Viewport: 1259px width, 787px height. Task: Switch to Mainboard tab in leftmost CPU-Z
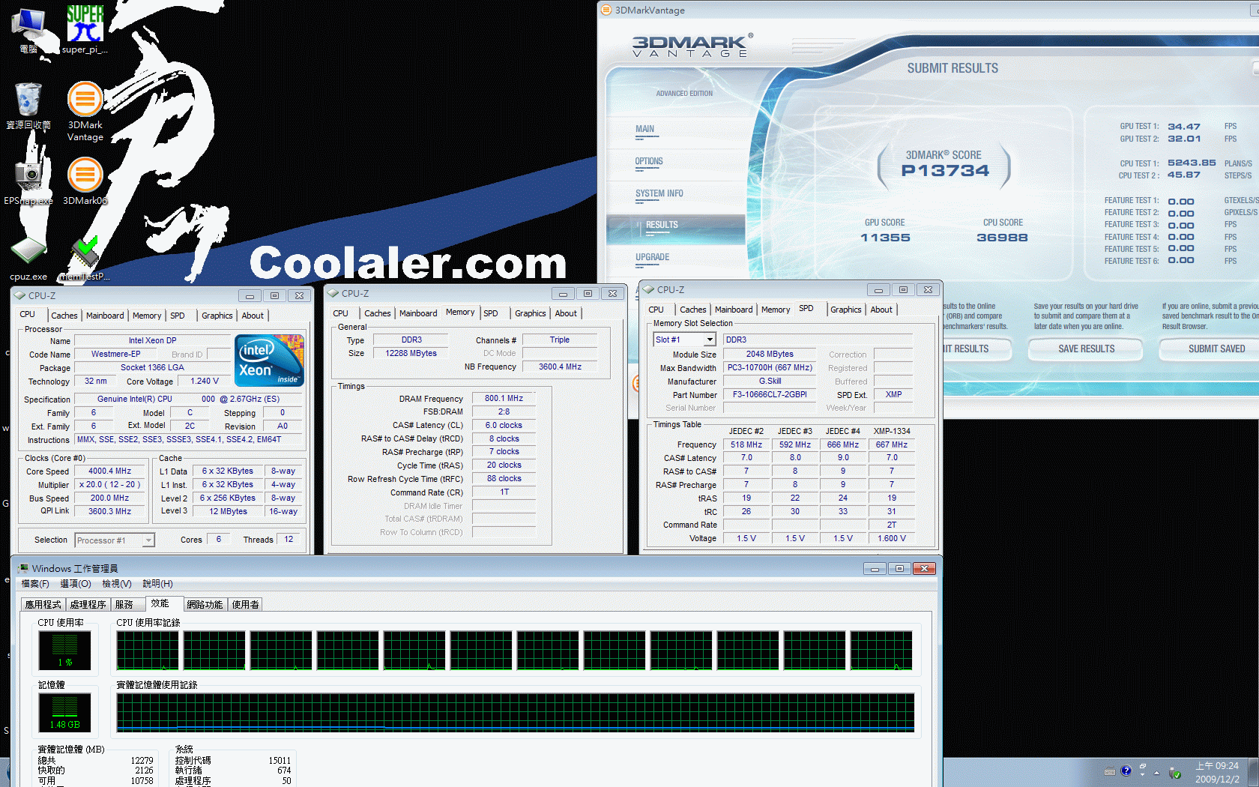(105, 316)
